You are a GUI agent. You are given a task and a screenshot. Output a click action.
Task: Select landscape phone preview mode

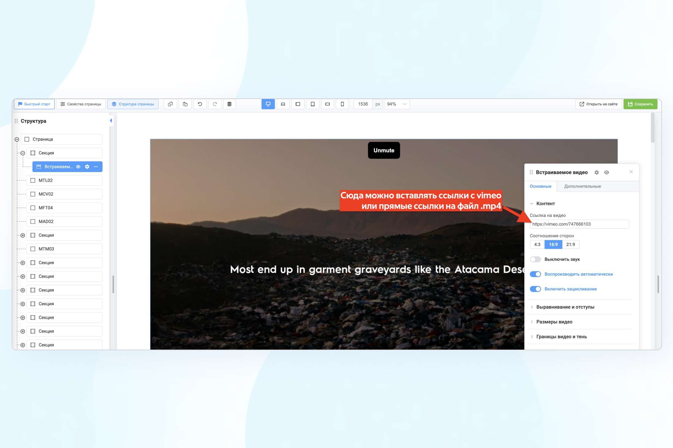[328, 104]
